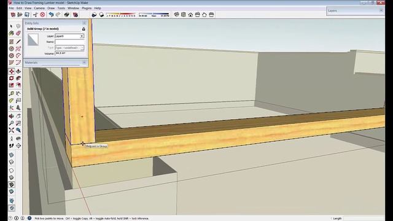Activate the Walk footprints tool

(11, 145)
